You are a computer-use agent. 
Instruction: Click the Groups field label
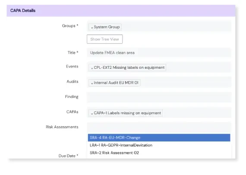[70, 26]
